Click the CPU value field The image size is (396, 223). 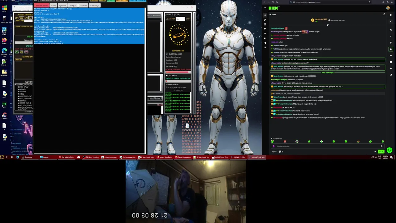pos(30,18)
